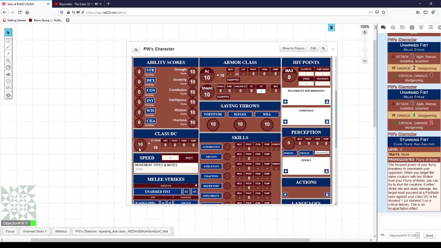441x248 pixels.
Task: Open the Journal tab in sidebar
Action: tap(402, 28)
